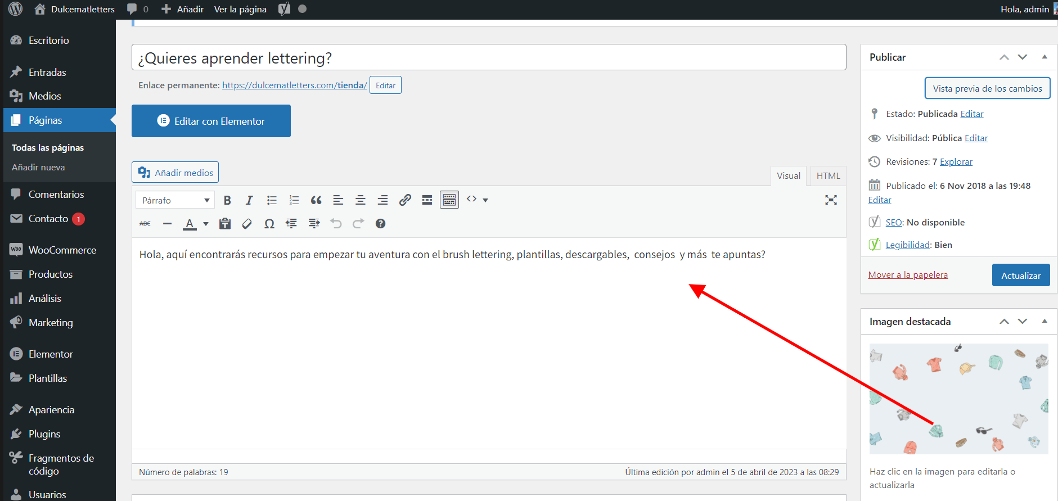Viewport: 1058px width, 501px height.
Task: Click the text color A button
Action: click(190, 224)
